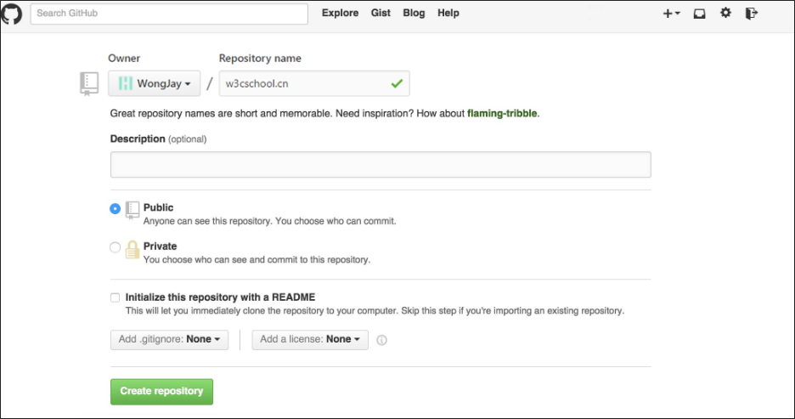Open the plus create-new menu

click(671, 14)
